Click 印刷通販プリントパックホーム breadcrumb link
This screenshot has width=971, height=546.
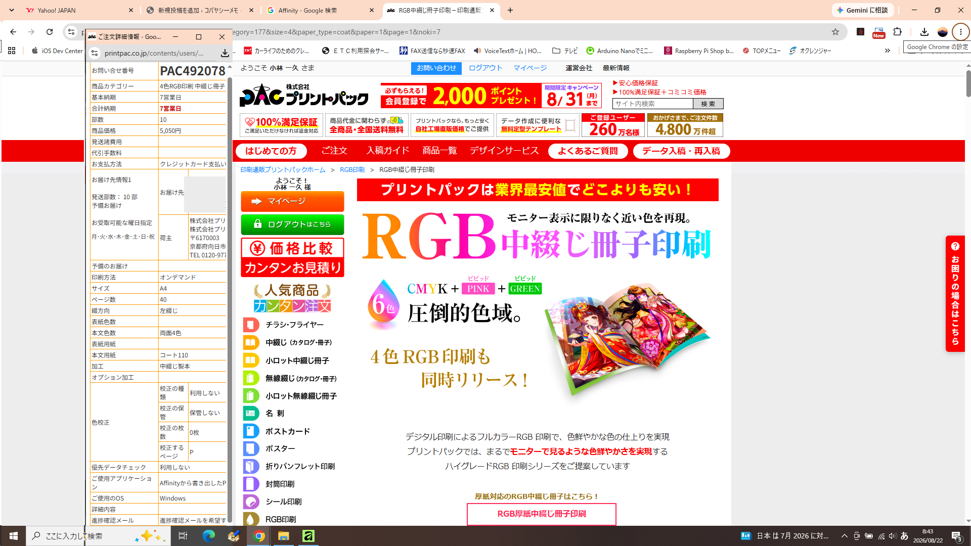[283, 170]
